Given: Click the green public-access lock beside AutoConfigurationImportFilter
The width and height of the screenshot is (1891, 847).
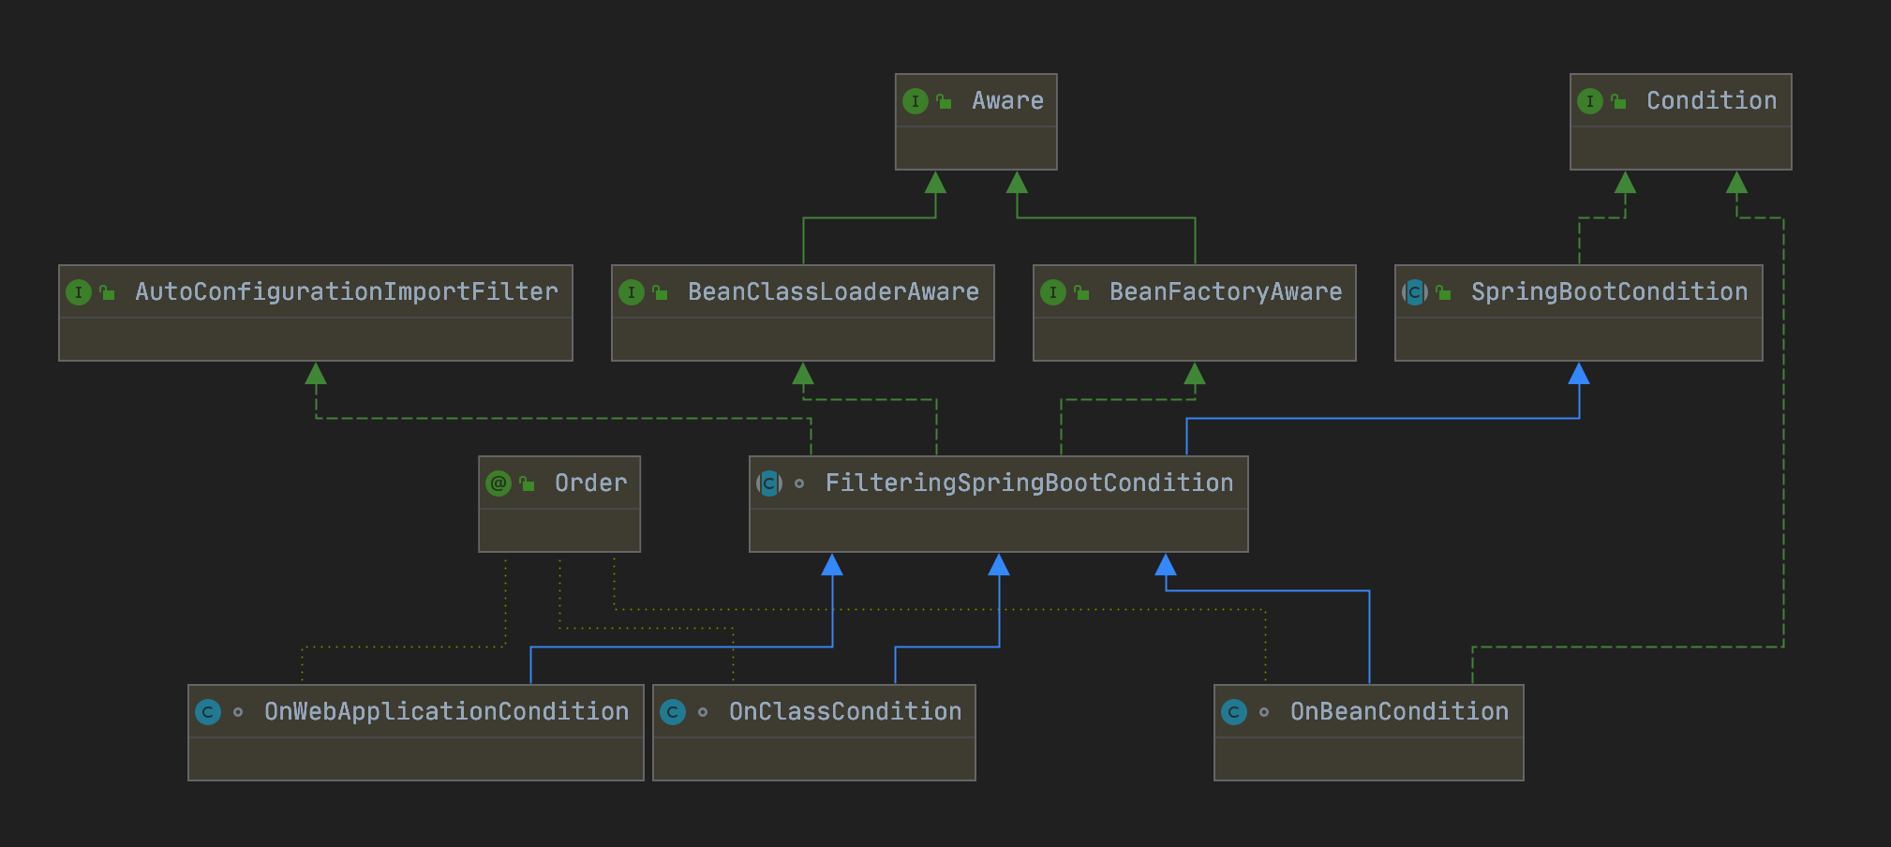Looking at the screenshot, I should pyautogui.click(x=108, y=292).
